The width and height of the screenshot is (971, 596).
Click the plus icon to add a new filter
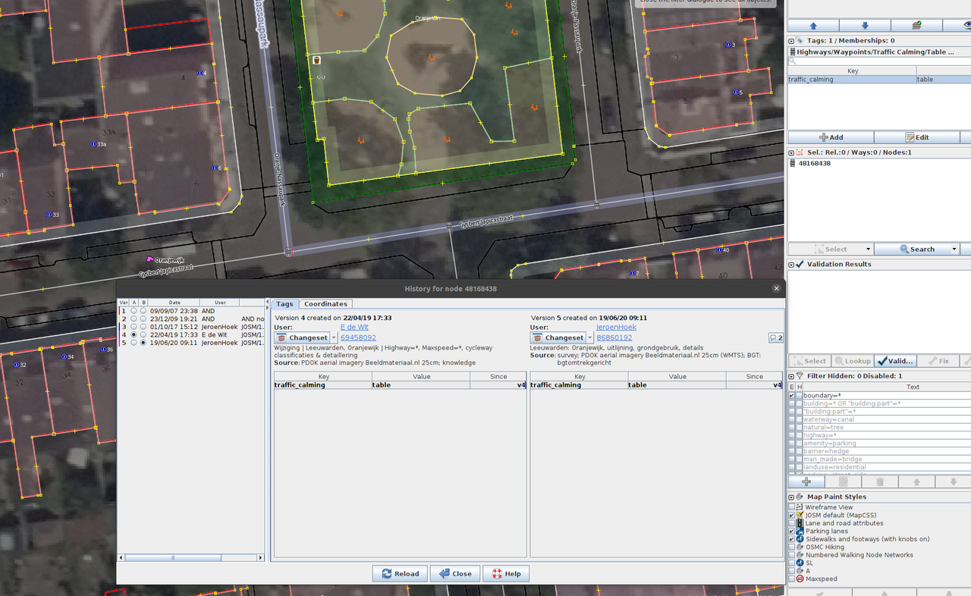coord(806,482)
